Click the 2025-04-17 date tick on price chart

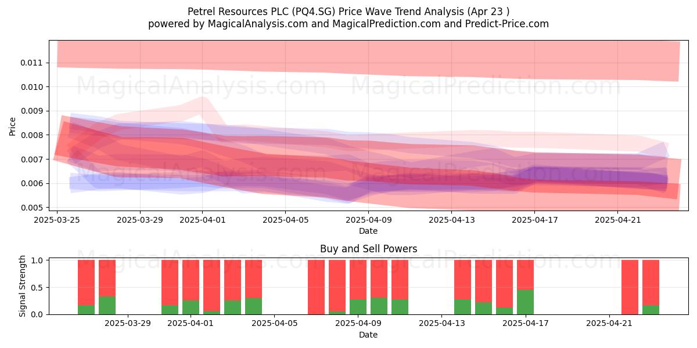click(x=534, y=220)
